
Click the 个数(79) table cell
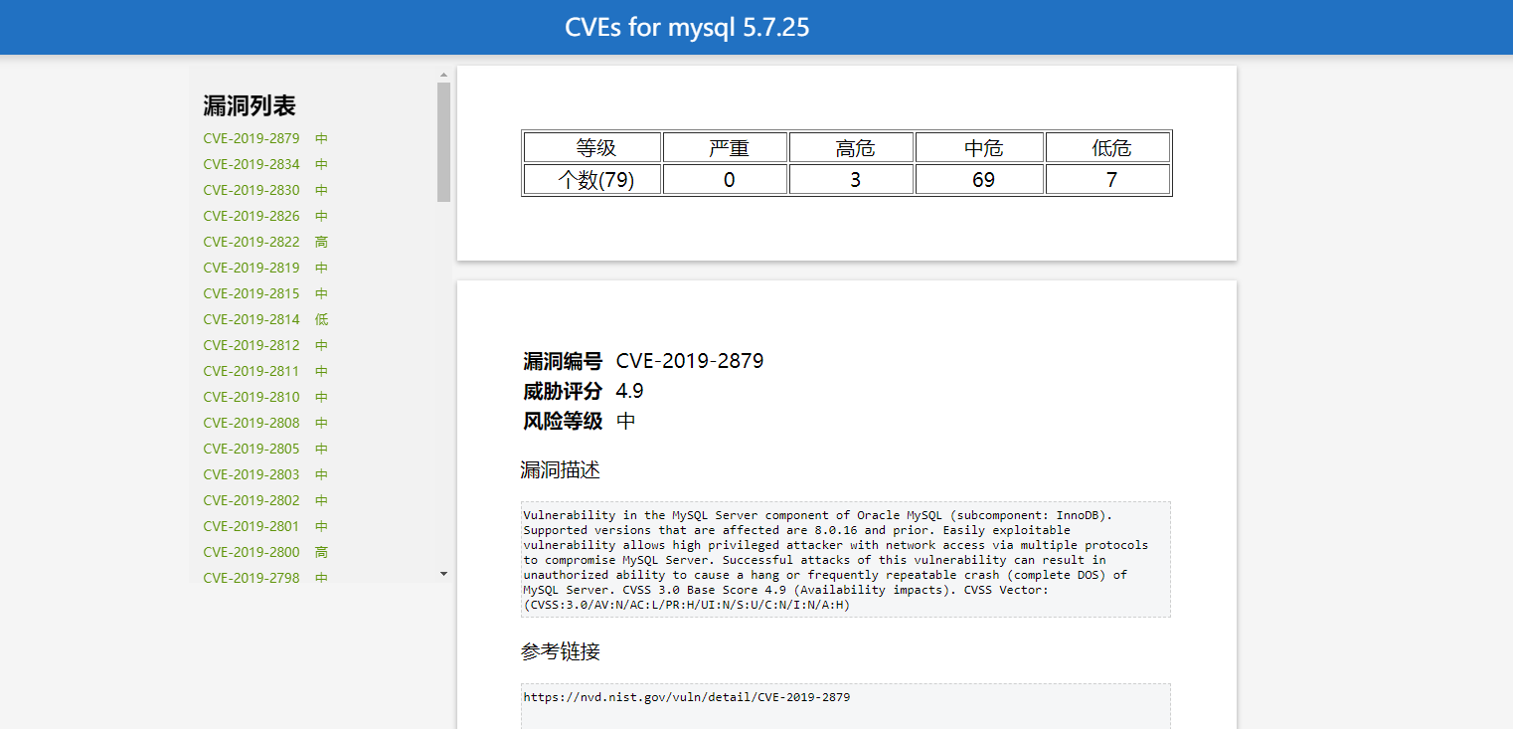tap(592, 179)
